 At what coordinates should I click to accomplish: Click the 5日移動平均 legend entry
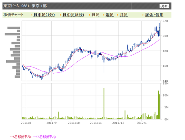pyautogui.click(x=20, y=137)
